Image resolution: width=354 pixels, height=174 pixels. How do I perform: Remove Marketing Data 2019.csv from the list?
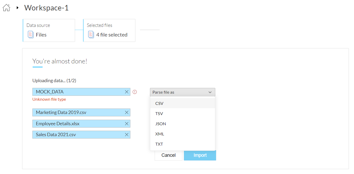pos(127,112)
